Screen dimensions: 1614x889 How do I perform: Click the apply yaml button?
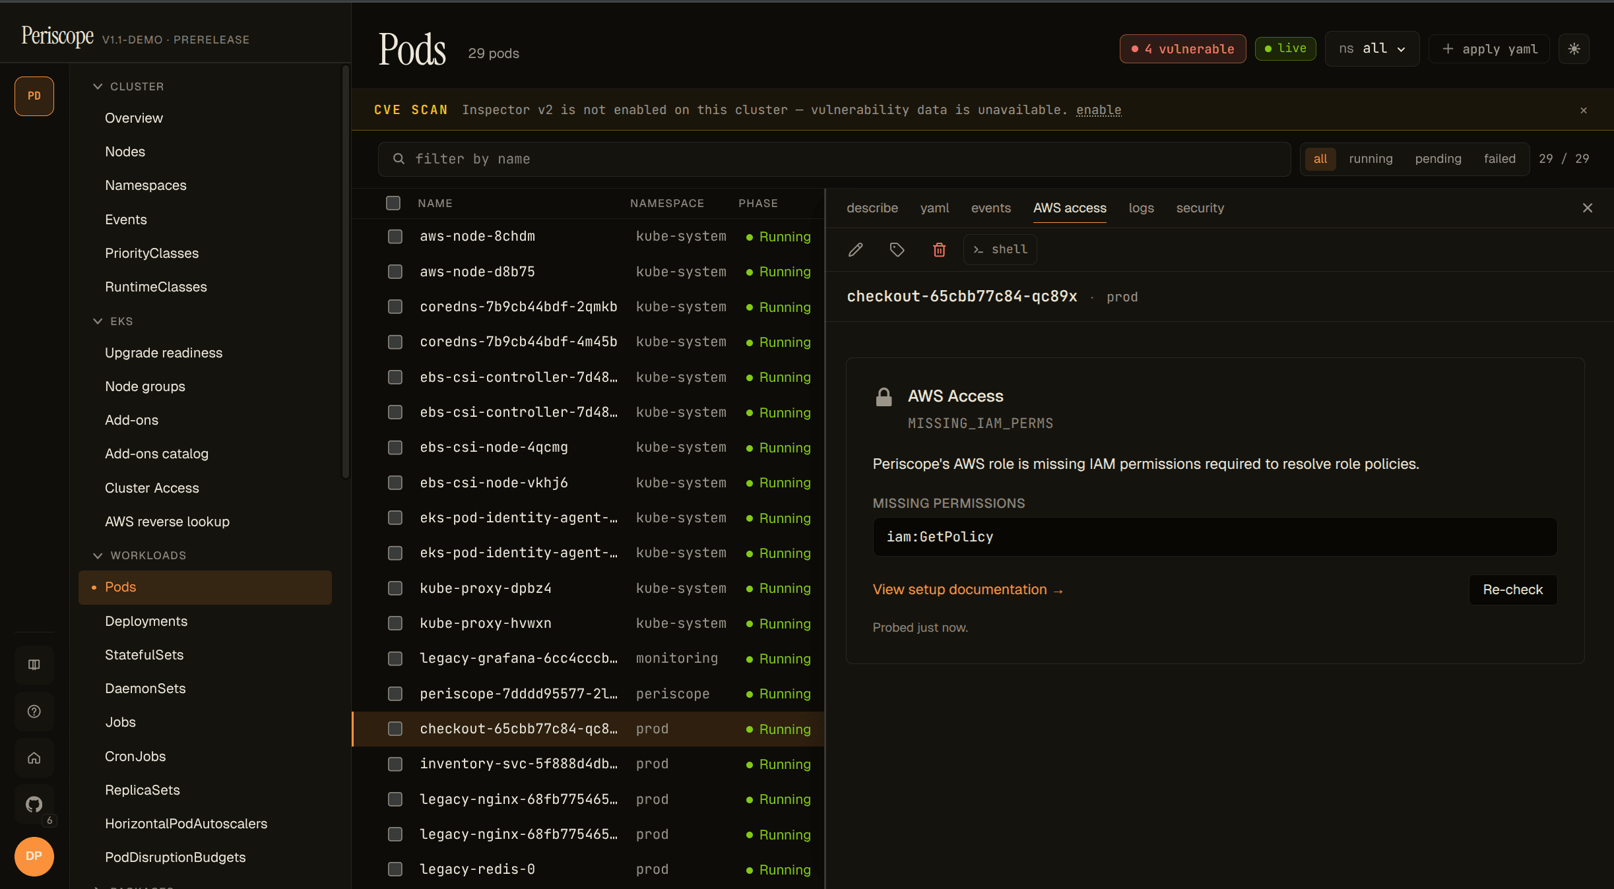[1489, 49]
